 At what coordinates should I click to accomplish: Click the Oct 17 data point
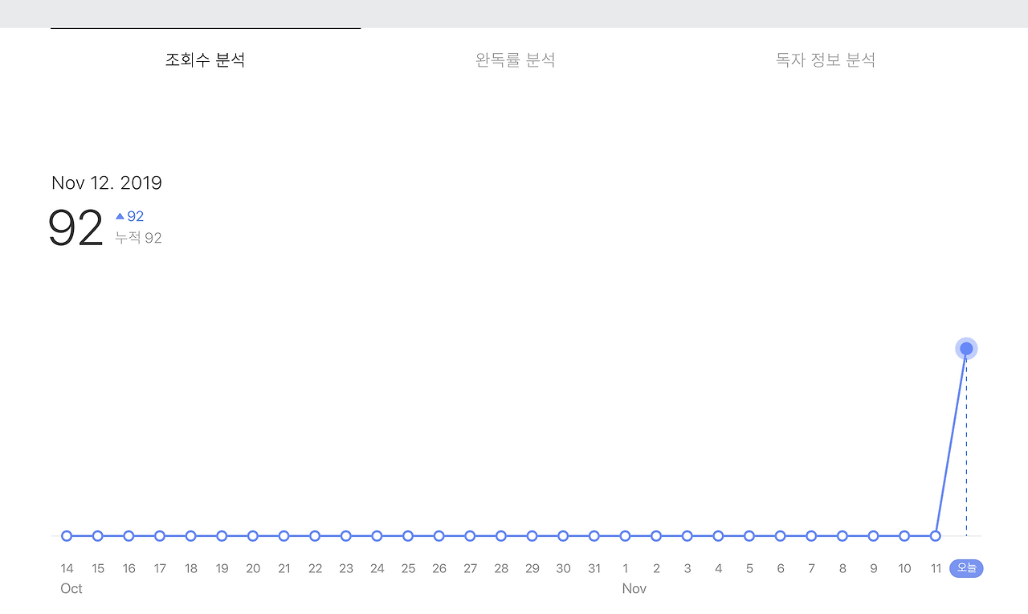tap(160, 535)
